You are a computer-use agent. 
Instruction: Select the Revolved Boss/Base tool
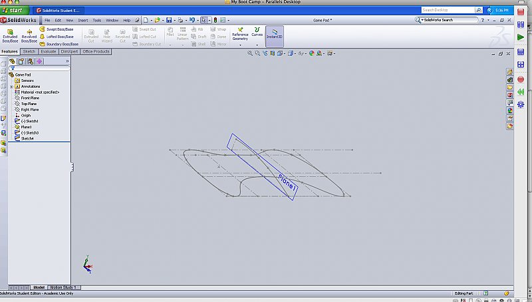[x=29, y=36]
